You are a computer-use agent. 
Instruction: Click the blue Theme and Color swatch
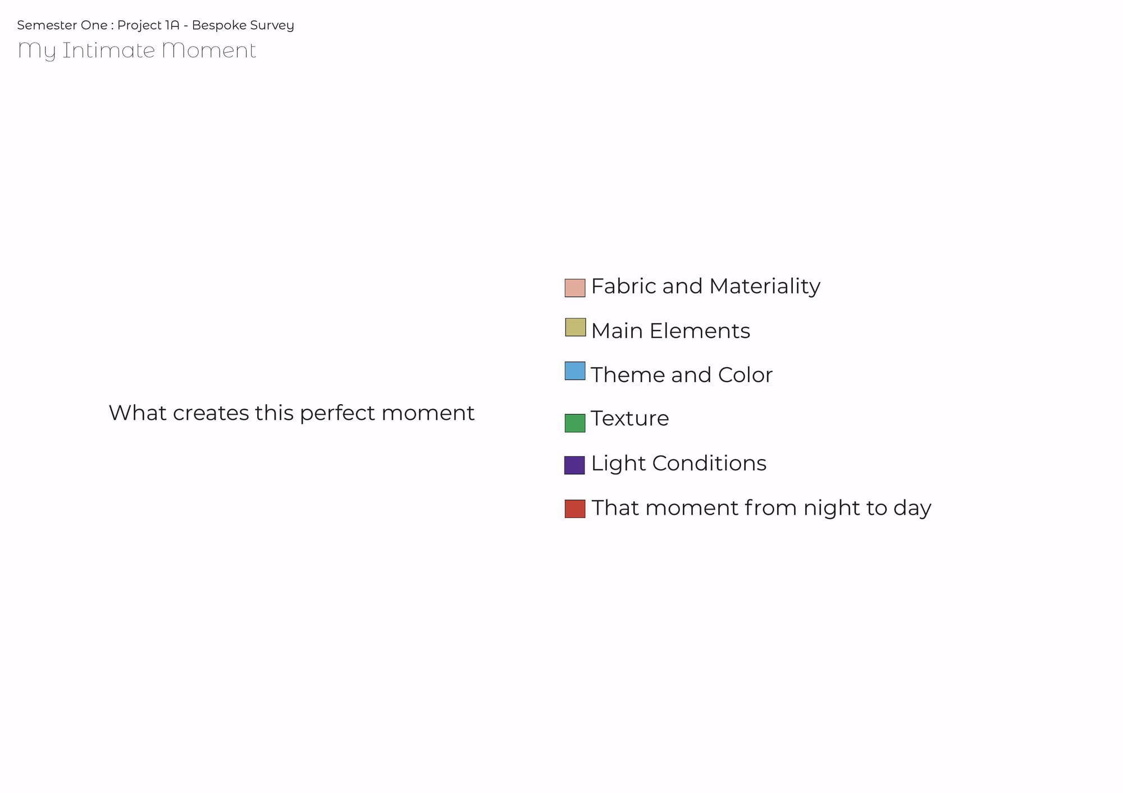point(575,371)
